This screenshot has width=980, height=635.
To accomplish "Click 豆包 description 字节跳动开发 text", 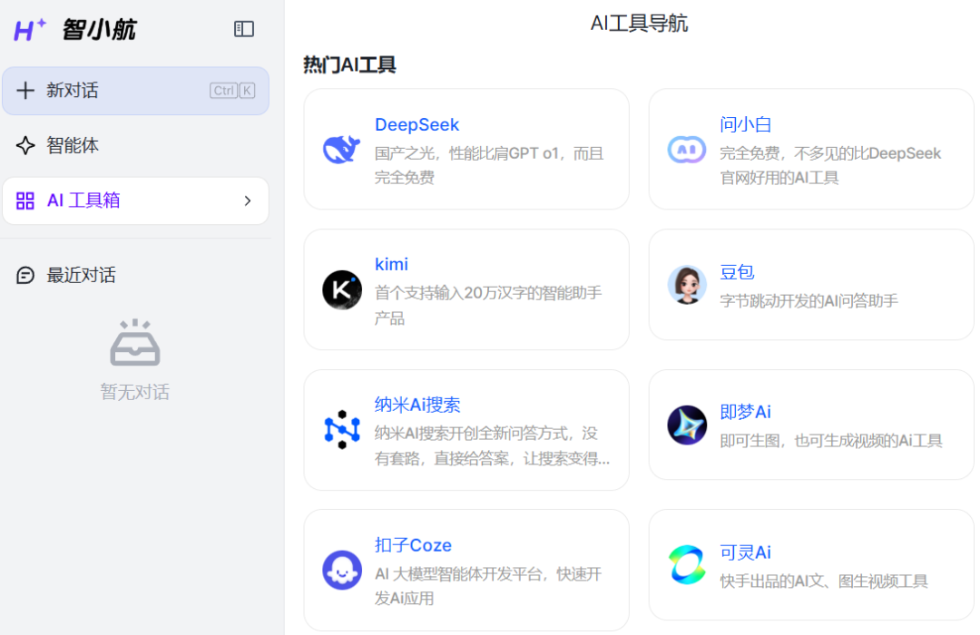I will point(808,300).
